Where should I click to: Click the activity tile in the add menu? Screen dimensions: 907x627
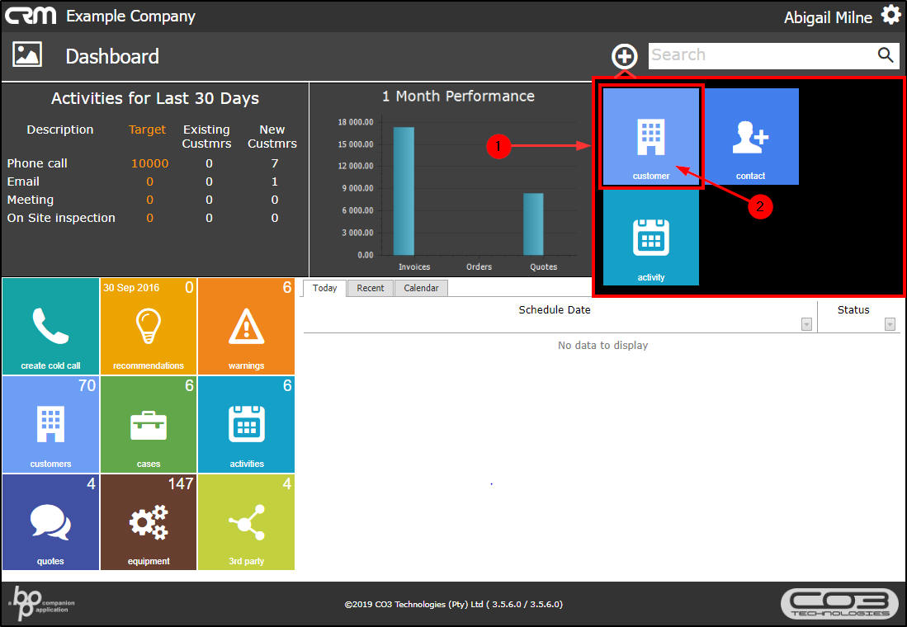coord(651,238)
